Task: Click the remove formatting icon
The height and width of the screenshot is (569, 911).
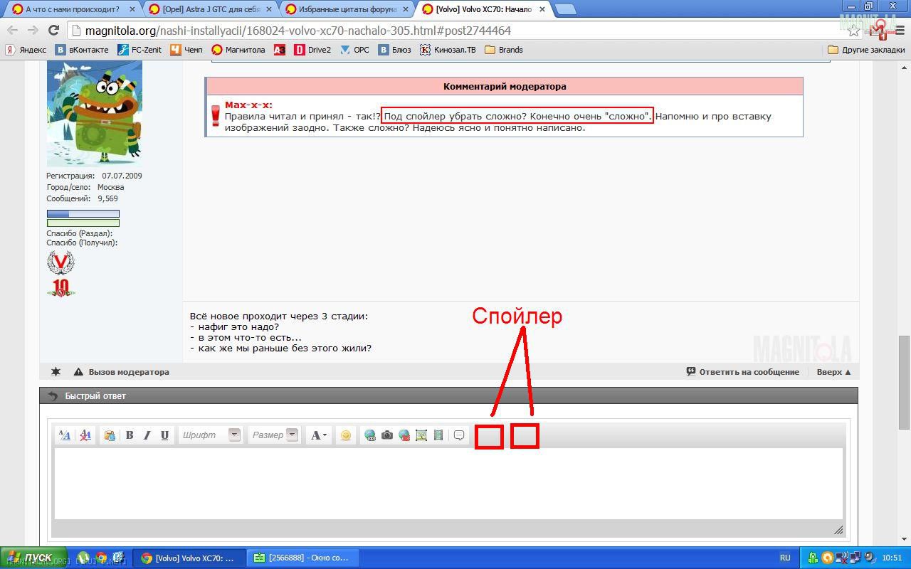Action: [85, 435]
